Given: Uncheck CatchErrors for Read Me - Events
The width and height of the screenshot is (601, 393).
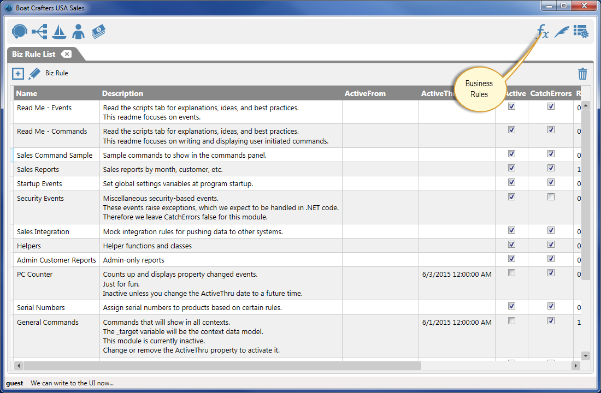Looking at the screenshot, I should coord(551,106).
